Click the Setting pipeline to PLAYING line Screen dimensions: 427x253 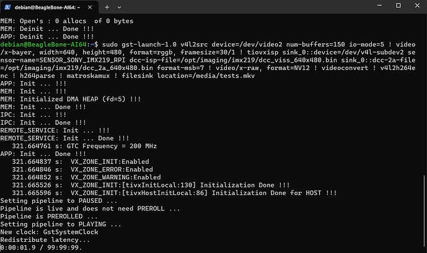pyautogui.click(x=61, y=225)
